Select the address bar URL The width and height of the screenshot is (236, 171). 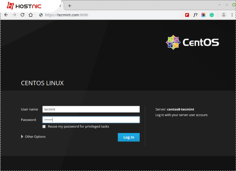coord(67,15)
